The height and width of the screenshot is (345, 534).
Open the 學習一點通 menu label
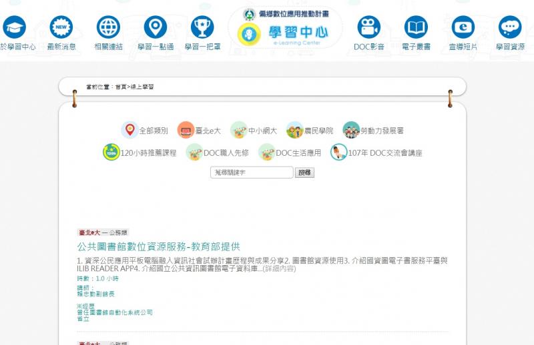pyautogui.click(x=156, y=47)
